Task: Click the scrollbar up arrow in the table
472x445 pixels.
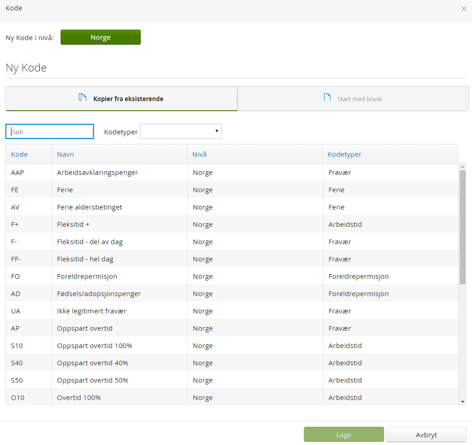Action: [x=463, y=166]
